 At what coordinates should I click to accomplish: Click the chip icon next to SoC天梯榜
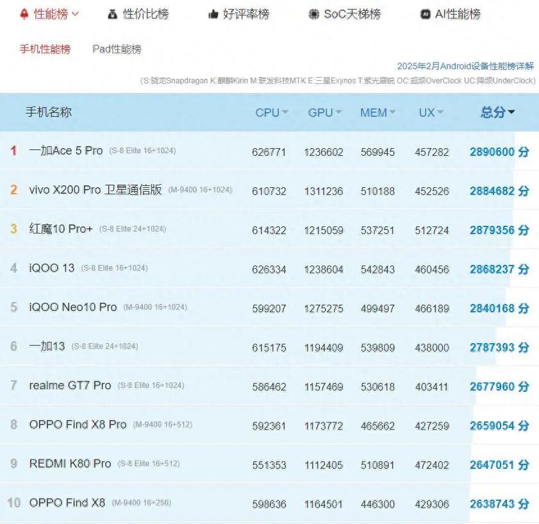click(x=313, y=13)
